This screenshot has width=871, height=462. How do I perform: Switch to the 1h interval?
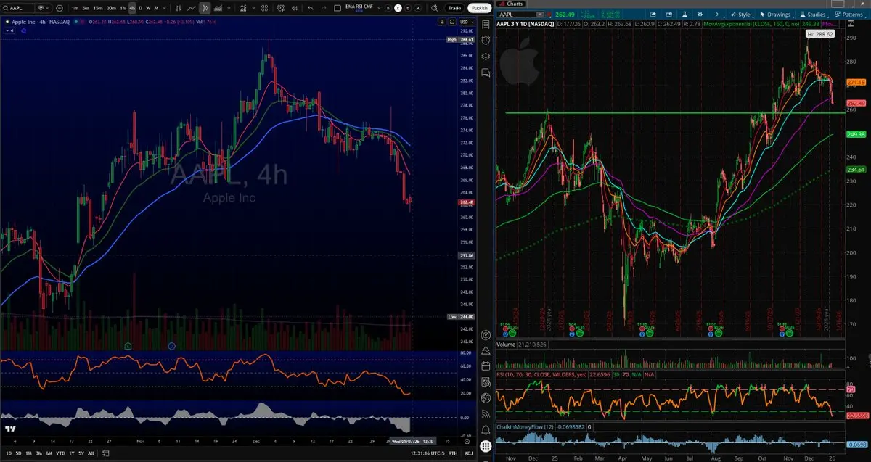123,8
